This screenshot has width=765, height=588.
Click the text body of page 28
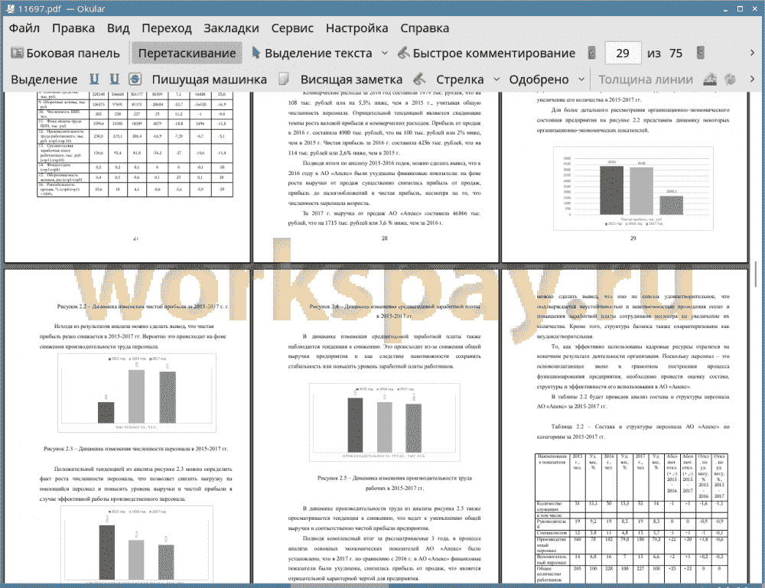385,158
